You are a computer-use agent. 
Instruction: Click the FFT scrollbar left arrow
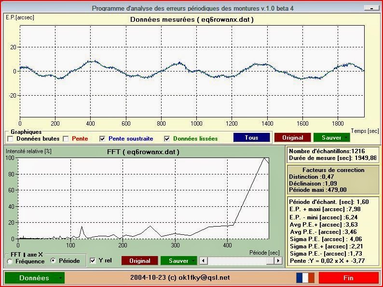tap(203, 261)
